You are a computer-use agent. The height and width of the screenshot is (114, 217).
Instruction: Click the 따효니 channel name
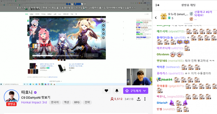(x=27, y=92)
